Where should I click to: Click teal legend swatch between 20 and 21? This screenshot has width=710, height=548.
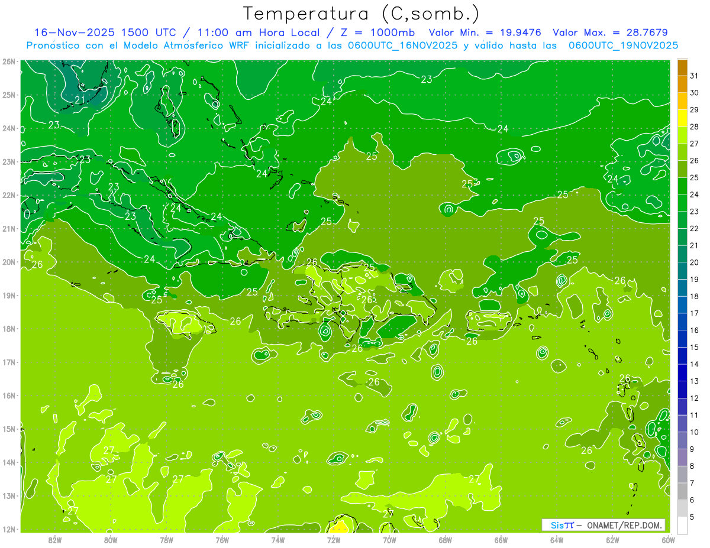pyautogui.click(x=682, y=254)
